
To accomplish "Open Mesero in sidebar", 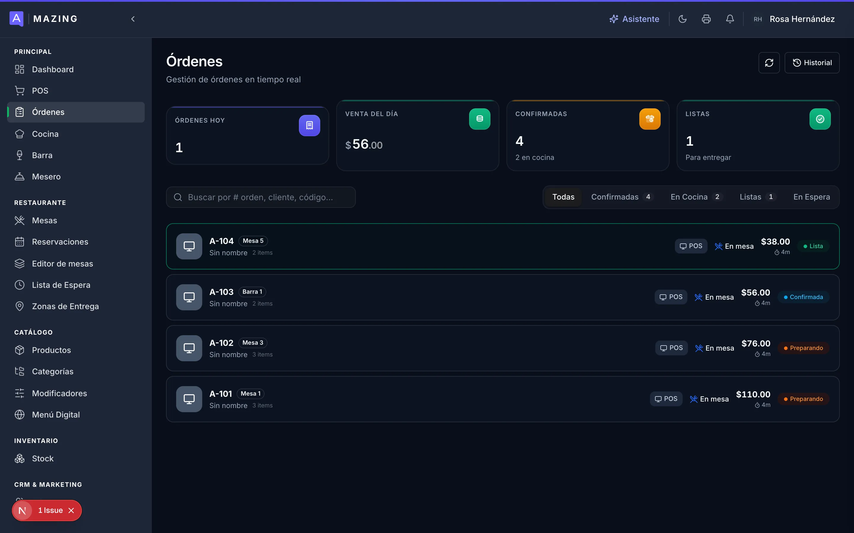I will (x=76, y=176).
